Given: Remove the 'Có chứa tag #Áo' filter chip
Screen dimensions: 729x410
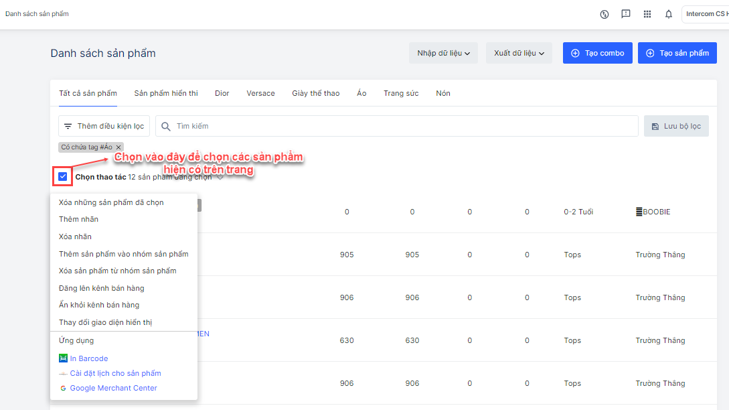Looking at the screenshot, I should point(118,147).
